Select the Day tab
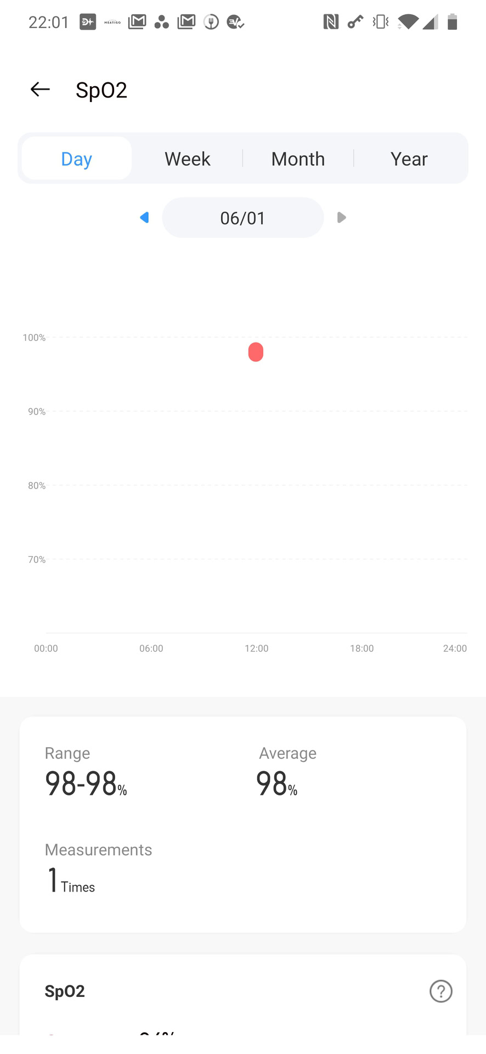Viewport: 486px width, 1054px height. click(x=76, y=159)
